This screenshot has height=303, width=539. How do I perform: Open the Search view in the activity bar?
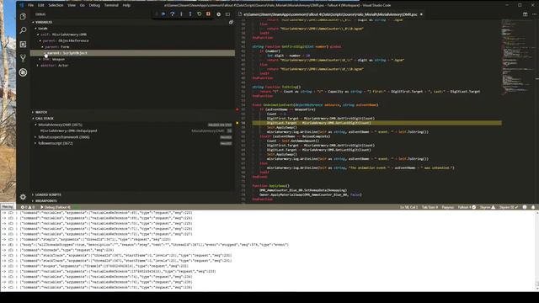click(x=23, y=30)
